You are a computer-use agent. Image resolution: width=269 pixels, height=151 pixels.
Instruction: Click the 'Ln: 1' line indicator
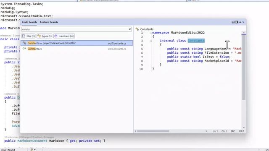pyautogui.click(x=215, y=131)
